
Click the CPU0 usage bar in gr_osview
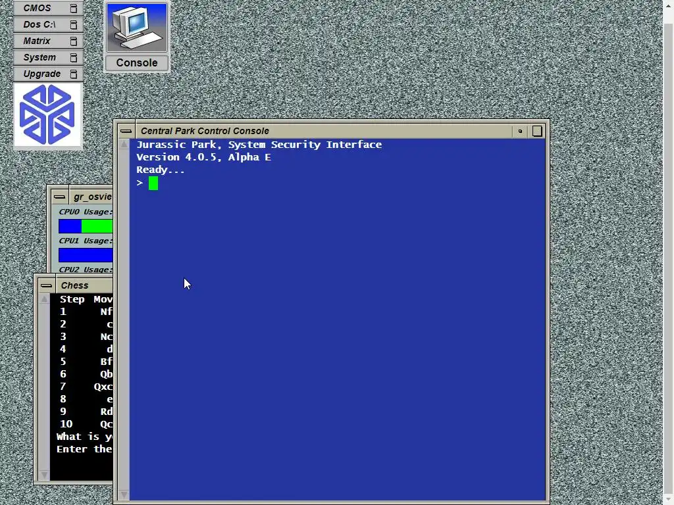pyautogui.click(x=86, y=226)
